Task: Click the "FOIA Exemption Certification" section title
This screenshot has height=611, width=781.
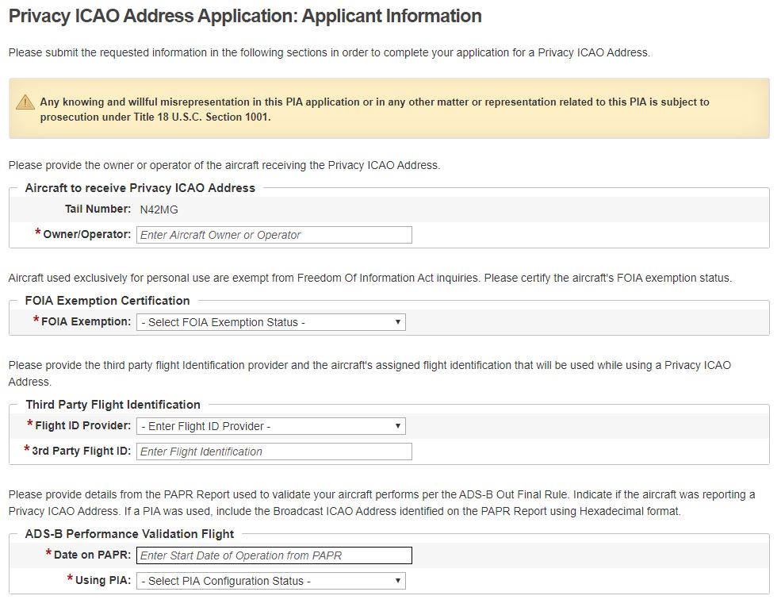Action: (x=107, y=301)
